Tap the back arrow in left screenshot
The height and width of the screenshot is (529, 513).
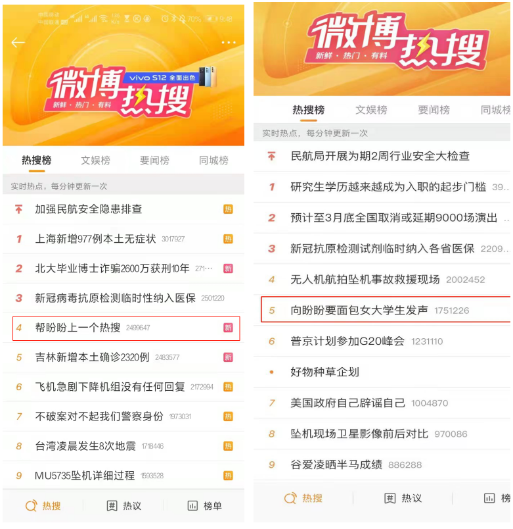tap(18, 43)
